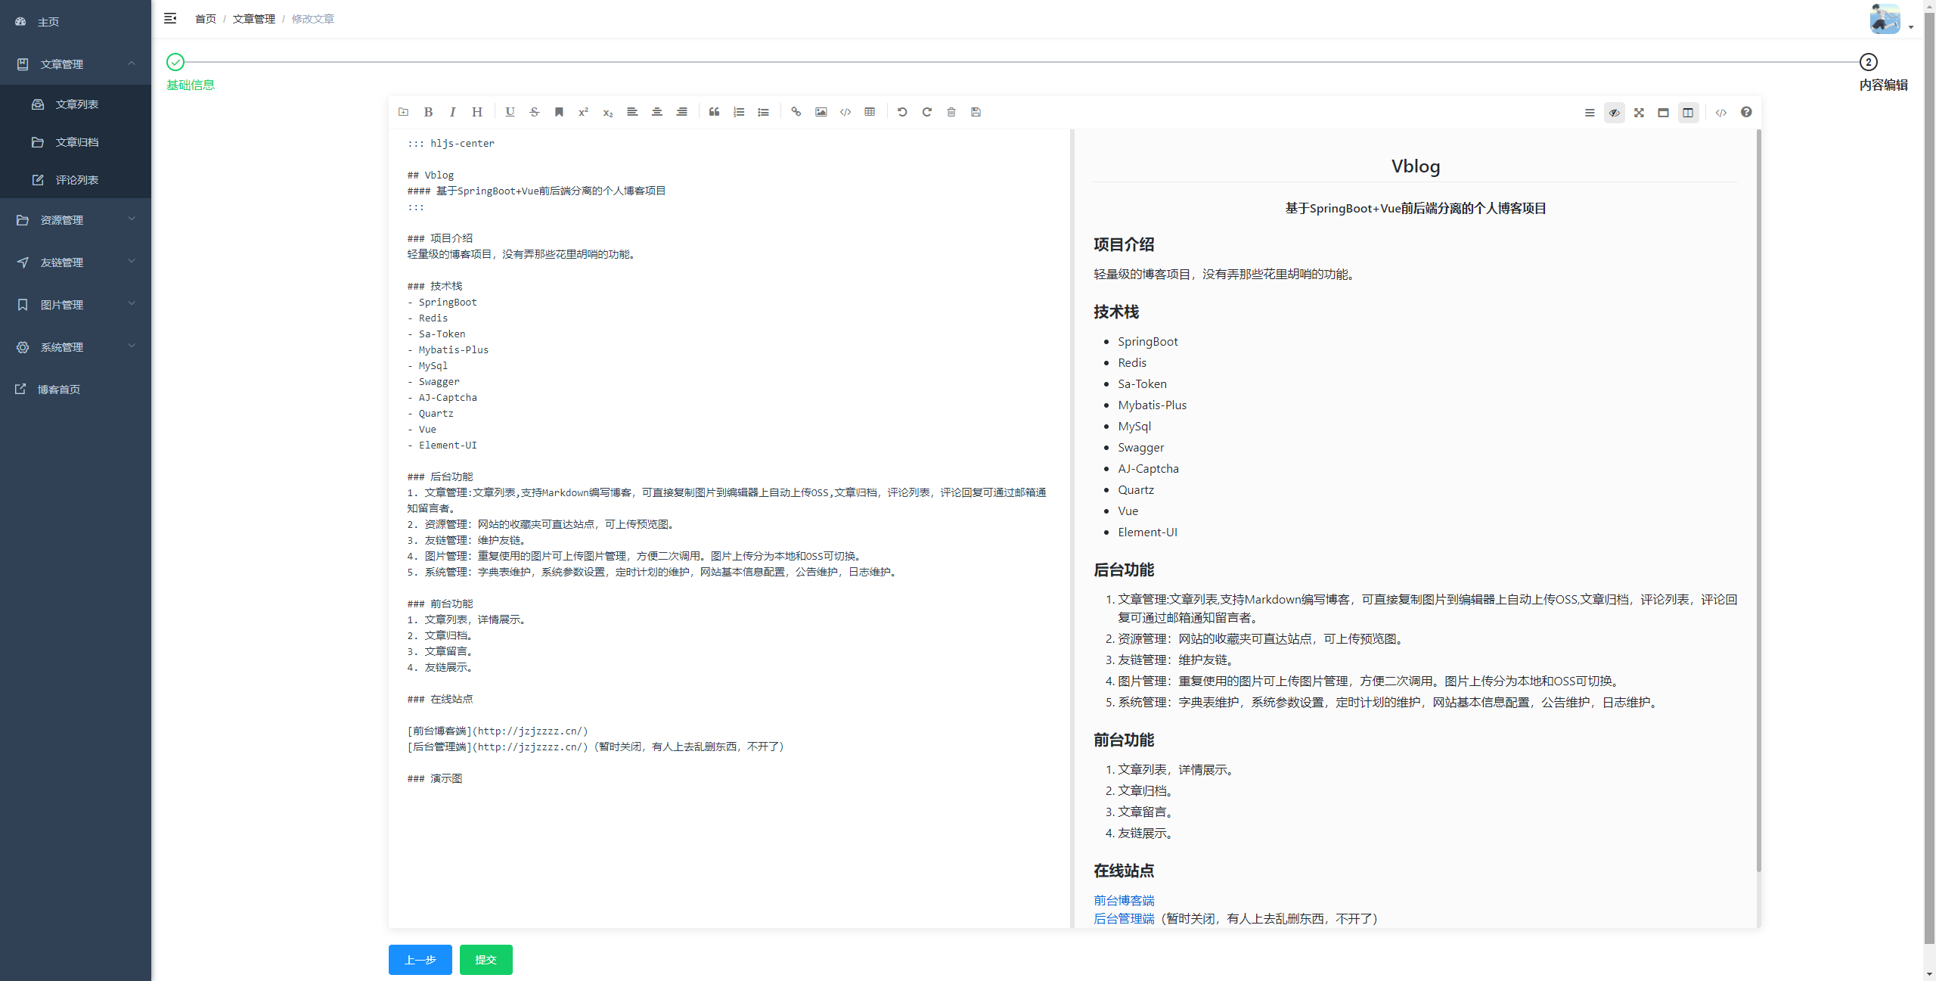Image resolution: width=1936 pixels, height=981 pixels.
Task: Insert an image with the picture icon
Action: tap(821, 112)
